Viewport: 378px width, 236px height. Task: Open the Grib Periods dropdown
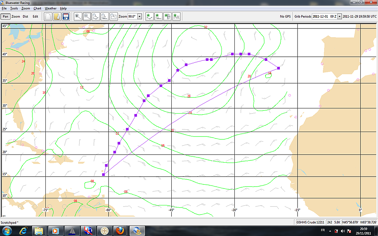(x=340, y=17)
